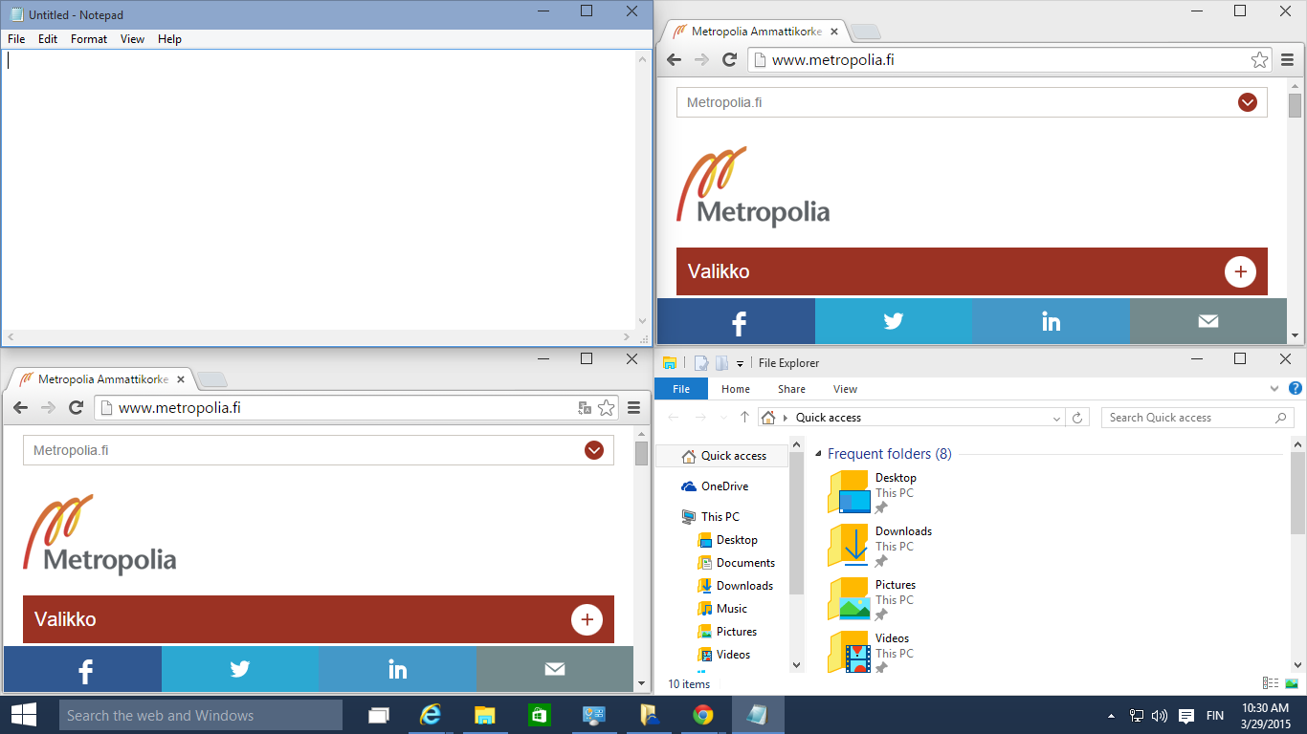Click Metropolia logo in top-right Chrome window
Viewport: 1307px width, 734px height.
click(x=753, y=186)
